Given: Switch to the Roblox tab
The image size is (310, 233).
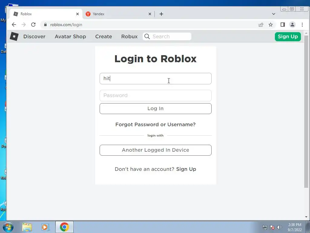Looking at the screenshot, I should [46, 14].
